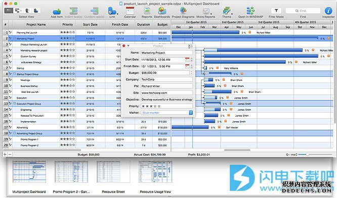The width and height of the screenshot is (337, 198).
Task: Collapse the Execution Project Group row
Action: click(x=15, y=104)
